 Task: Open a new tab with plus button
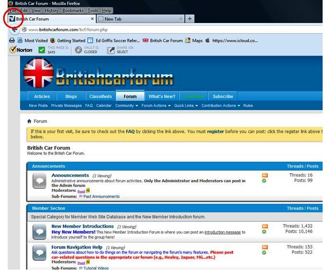click(x=190, y=19)
